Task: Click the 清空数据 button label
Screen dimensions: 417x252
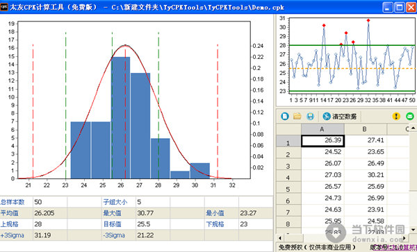Action: pos(345,117)
